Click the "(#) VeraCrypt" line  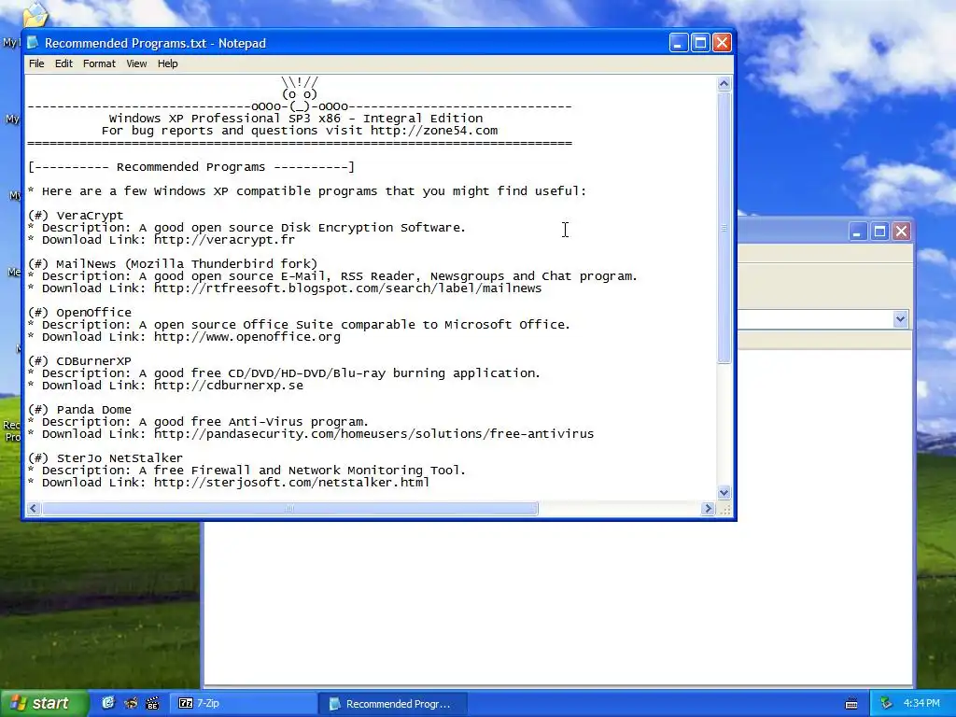[x=76, y=216]
